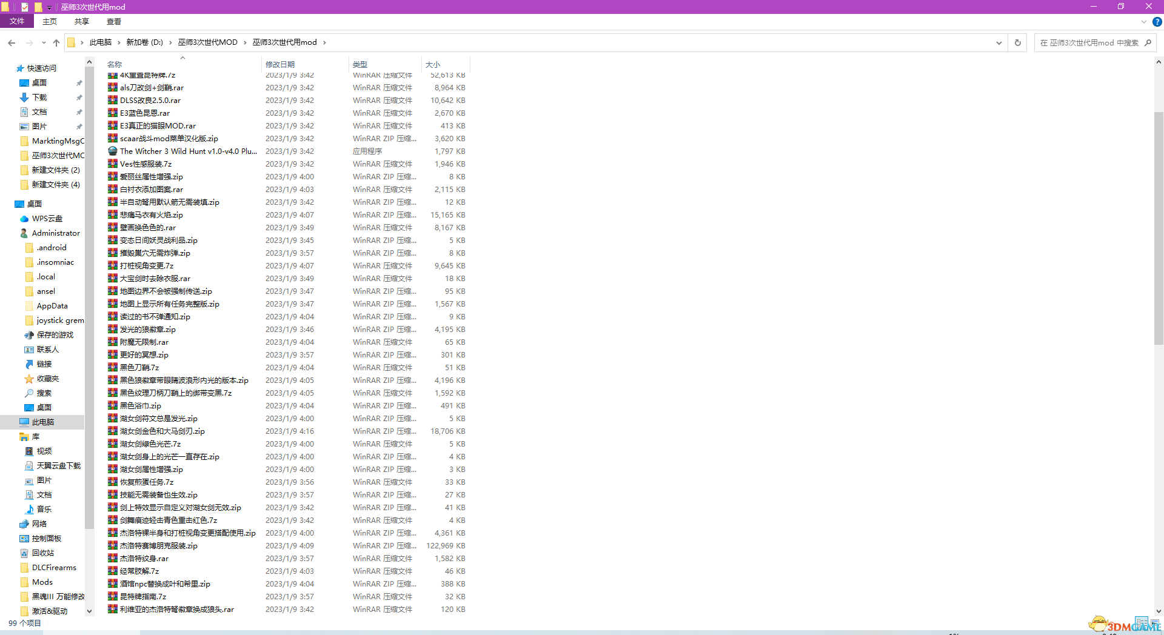Image resolution: width=1164 pixels, height=635 pixels.
Task: Open the recent locations dropdown arrow
Action: [x=44, y=42]
